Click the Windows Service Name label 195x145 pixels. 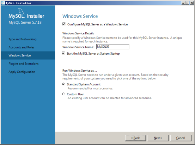click(x=78, y=47)
